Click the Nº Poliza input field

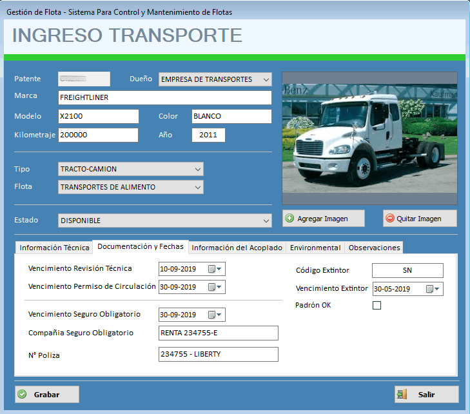click(218, 354)
